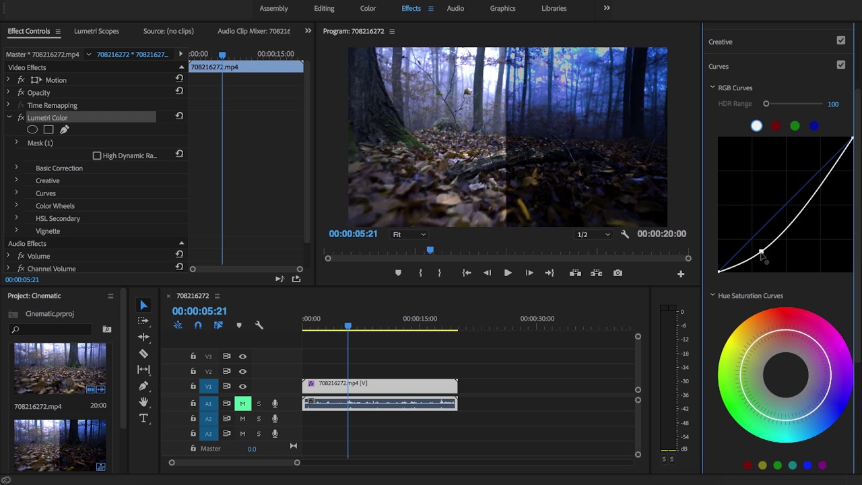Select the Razor tool
The width and height of the screenshot is (862, 485).
click(143, 353)
